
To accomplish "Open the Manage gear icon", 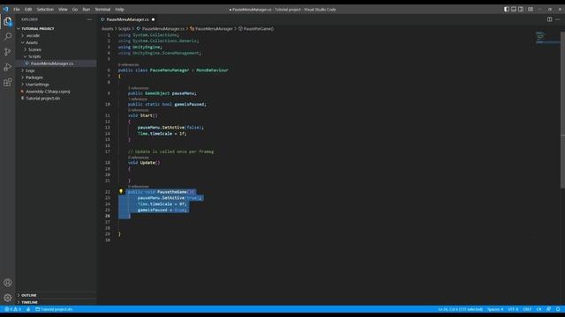I will pyautogui.click(x=8, y=298).
